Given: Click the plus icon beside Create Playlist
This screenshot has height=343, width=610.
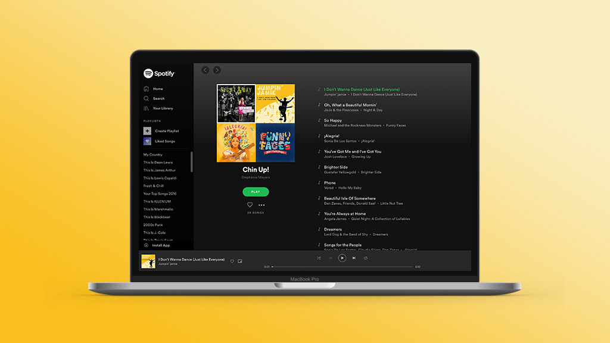Looking at the screenshot, I should 147,131.
